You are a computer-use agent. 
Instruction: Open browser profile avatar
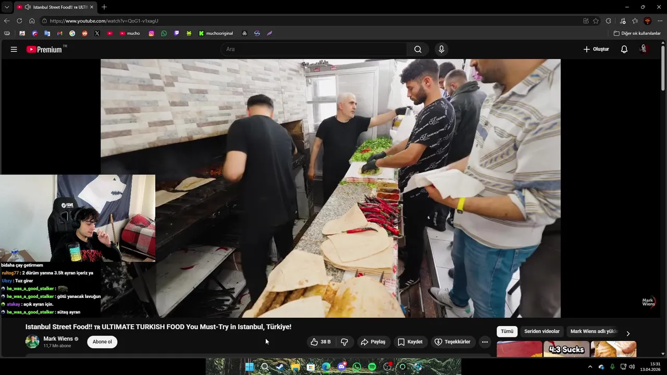647,21
